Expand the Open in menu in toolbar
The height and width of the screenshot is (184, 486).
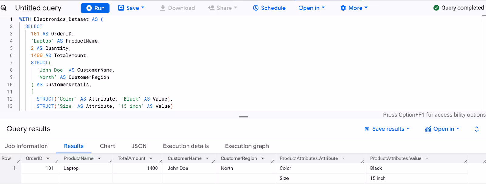pyautogui.click(x=312, y=8)
